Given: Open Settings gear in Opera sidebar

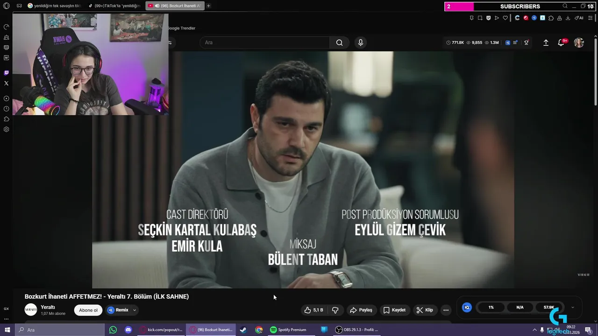Looking at the screenshot, I should [6, 129].
